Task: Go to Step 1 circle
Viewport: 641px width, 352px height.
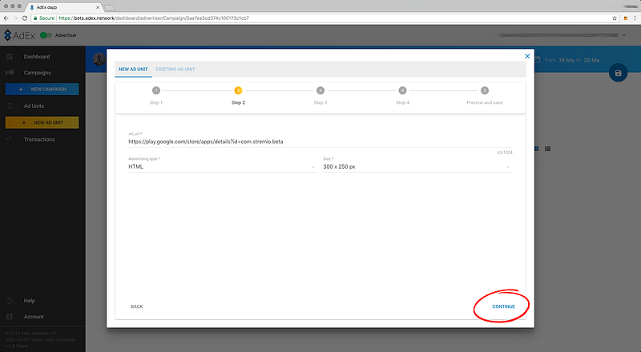Action: point(155,90)
